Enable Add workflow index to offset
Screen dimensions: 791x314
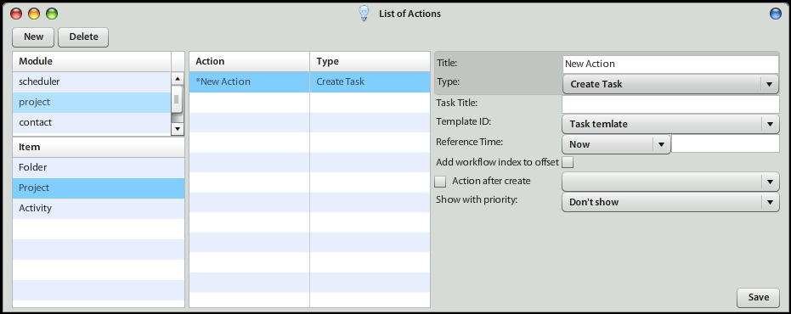coord(568,162)
